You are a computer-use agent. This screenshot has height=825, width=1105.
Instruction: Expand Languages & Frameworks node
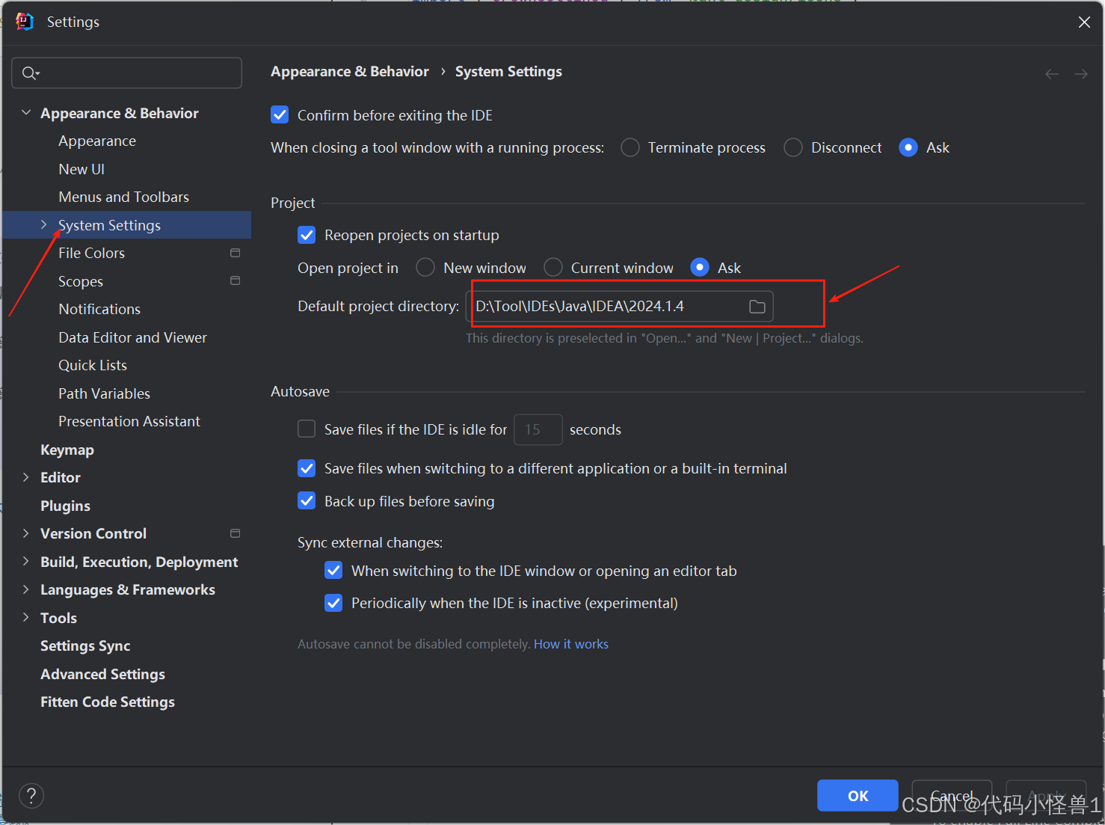coord(26,589)
